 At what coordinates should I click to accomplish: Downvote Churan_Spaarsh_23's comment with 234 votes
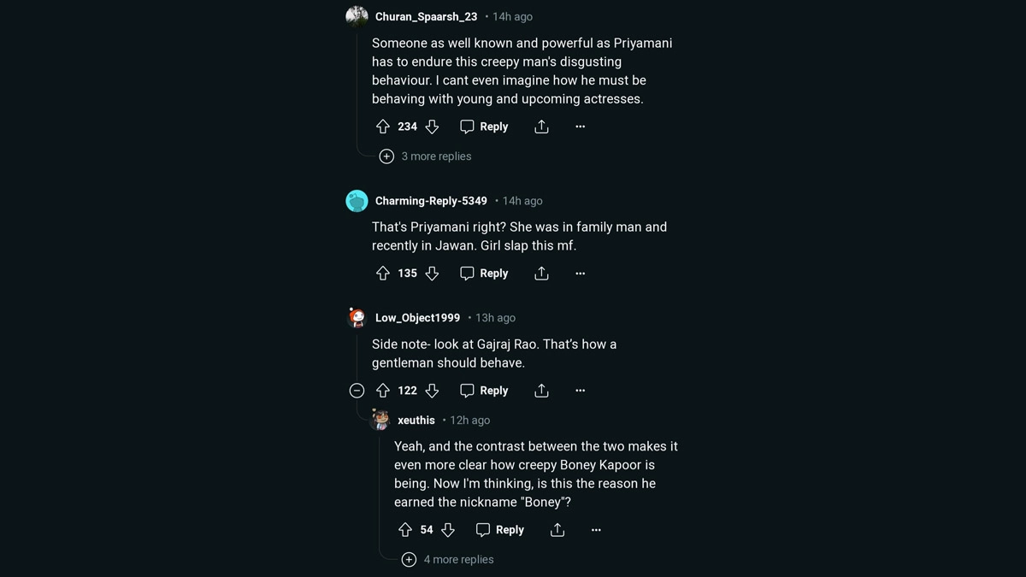[432, 127]
